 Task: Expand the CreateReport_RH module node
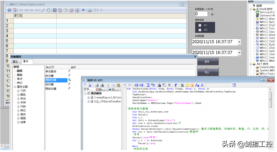click(88, 98)
